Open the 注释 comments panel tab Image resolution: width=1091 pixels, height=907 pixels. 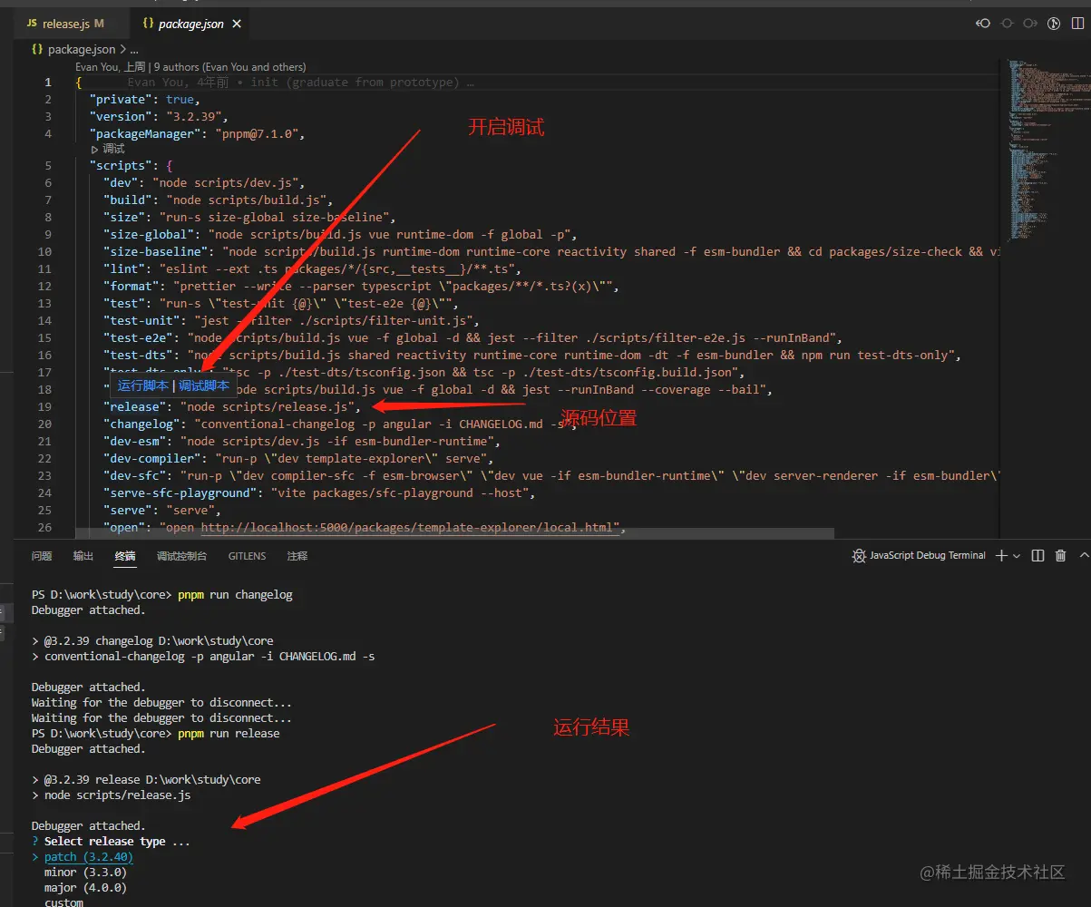297,555
